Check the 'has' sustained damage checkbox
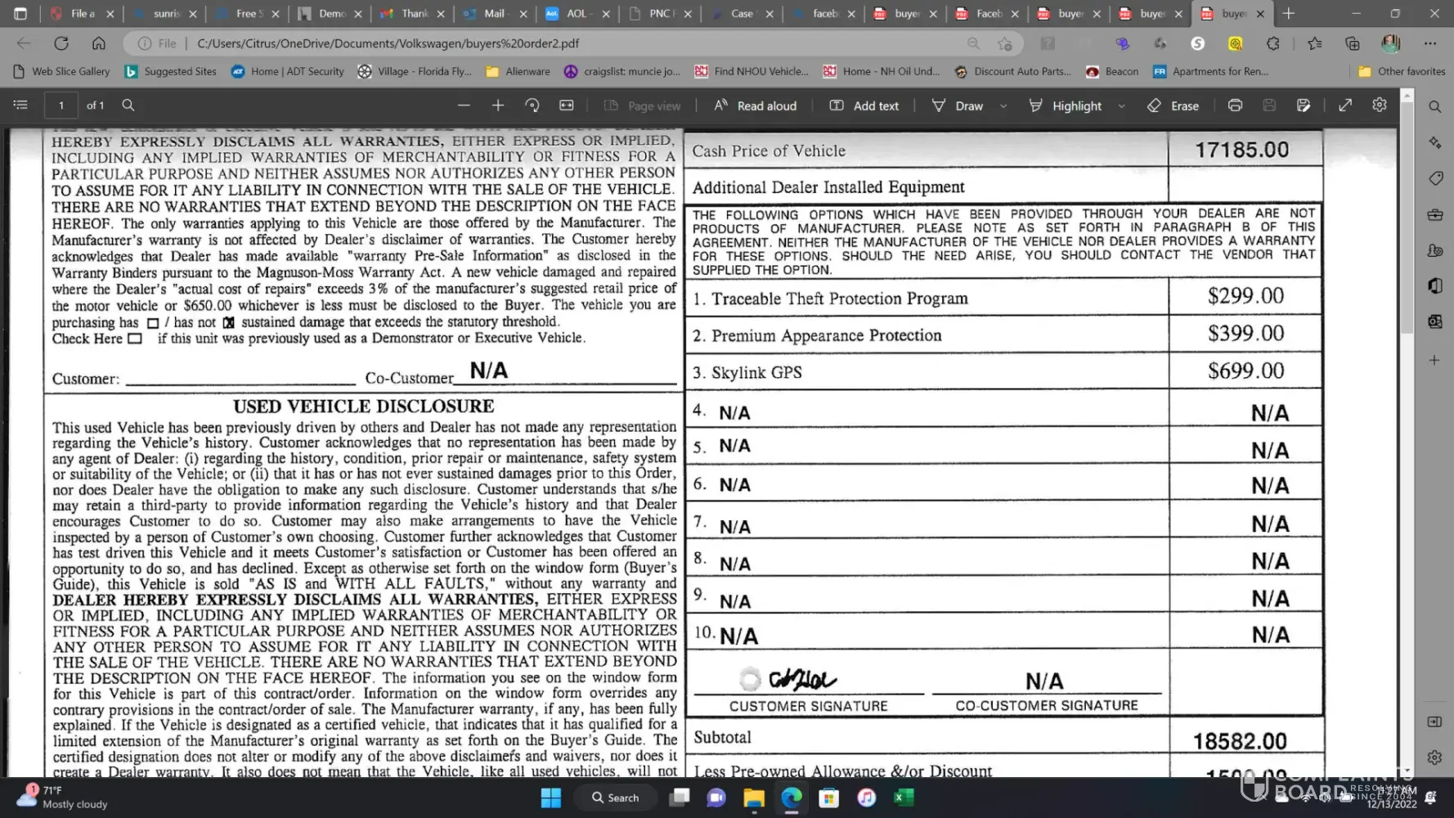Viewport: 1454px width, 818px height. (x=153, y=323)
